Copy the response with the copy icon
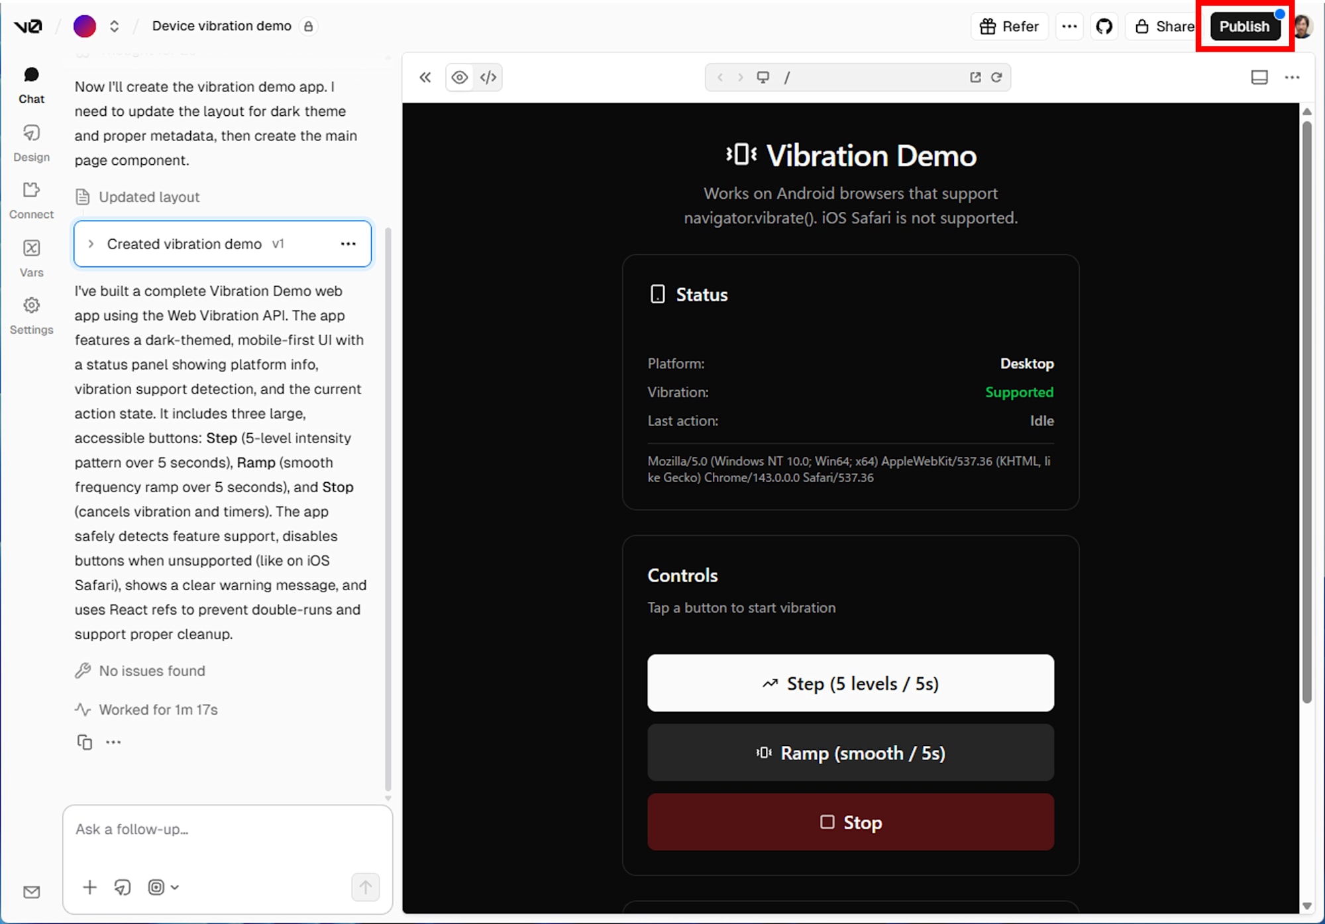Screen dimensions: 1325x924 click(84, 742)
